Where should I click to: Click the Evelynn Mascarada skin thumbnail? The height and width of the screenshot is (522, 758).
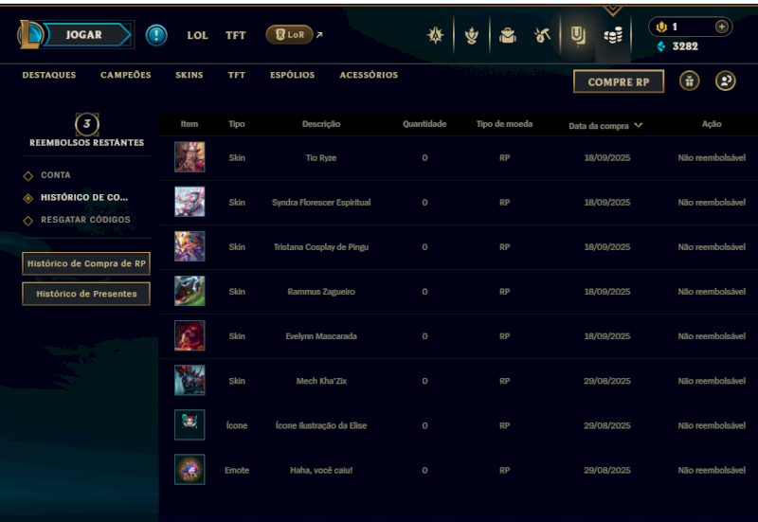coord(189,335)
